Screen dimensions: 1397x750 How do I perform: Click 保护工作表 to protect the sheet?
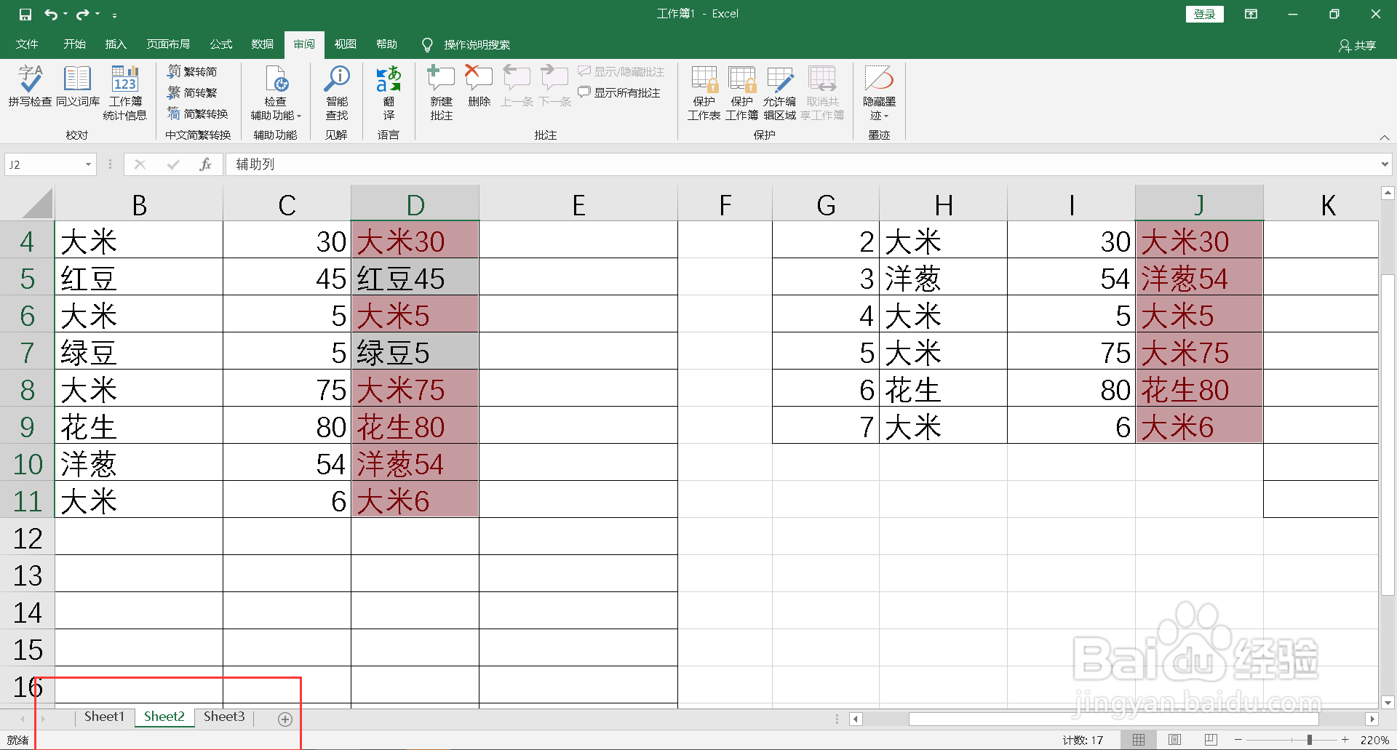(703, 91)
